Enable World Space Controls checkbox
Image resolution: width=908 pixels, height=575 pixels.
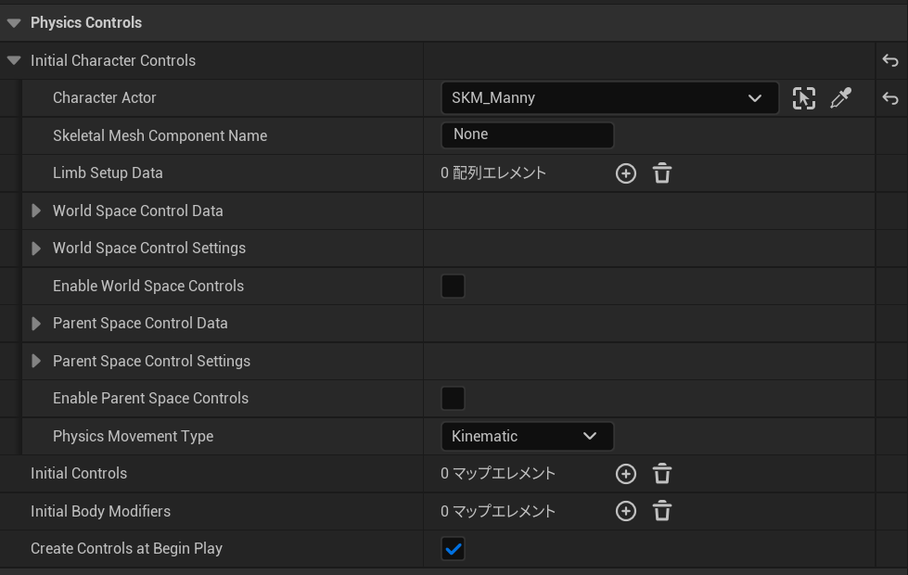(x=453, y=286)
